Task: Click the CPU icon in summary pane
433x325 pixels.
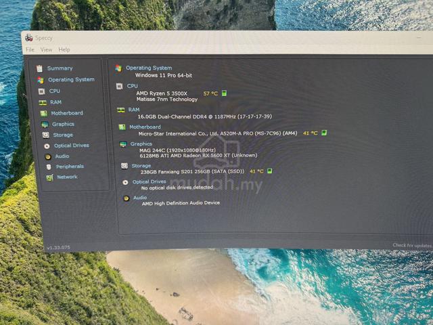Action: coord(119,87)
